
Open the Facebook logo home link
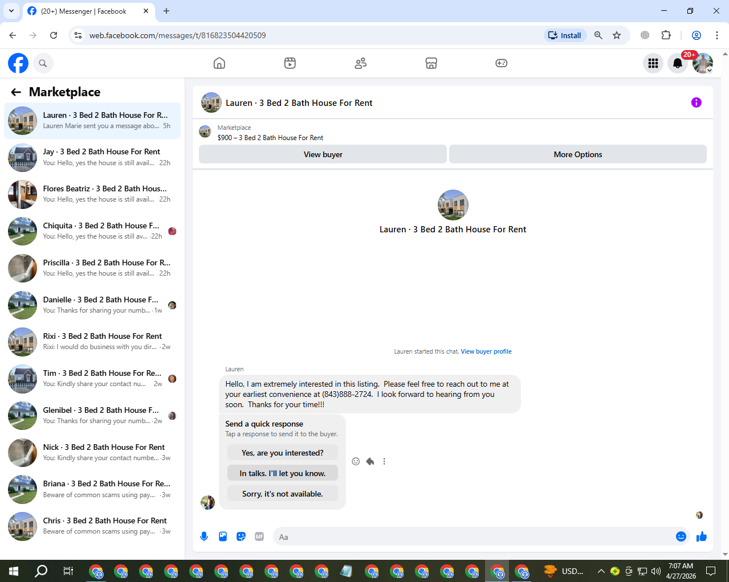(x=18, y=63)
